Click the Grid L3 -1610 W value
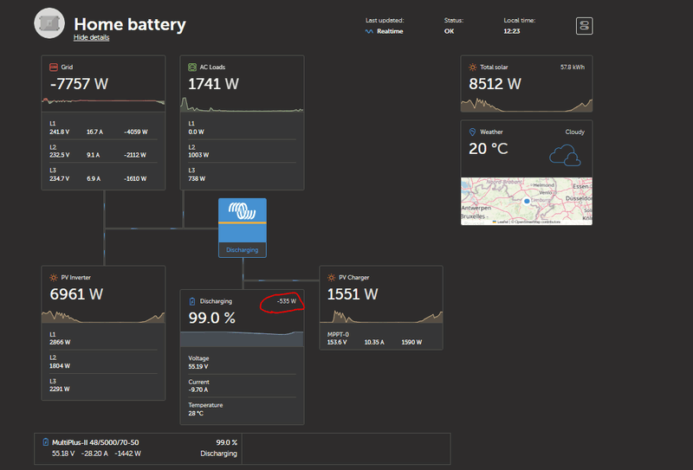This screenshot has height=470, width=693. (x=135, y=179)
